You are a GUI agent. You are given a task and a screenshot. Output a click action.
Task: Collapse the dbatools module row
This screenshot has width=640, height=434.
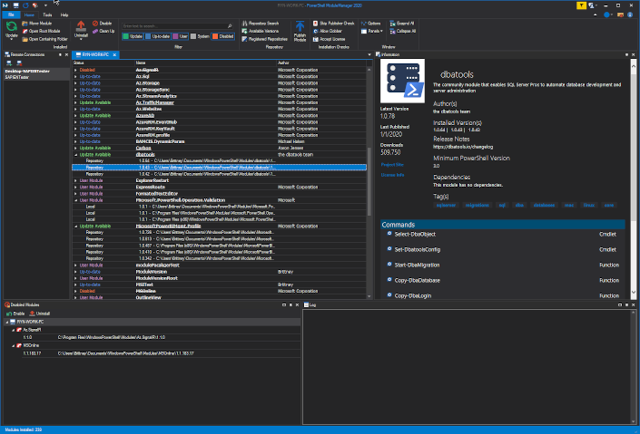(75, 155)
